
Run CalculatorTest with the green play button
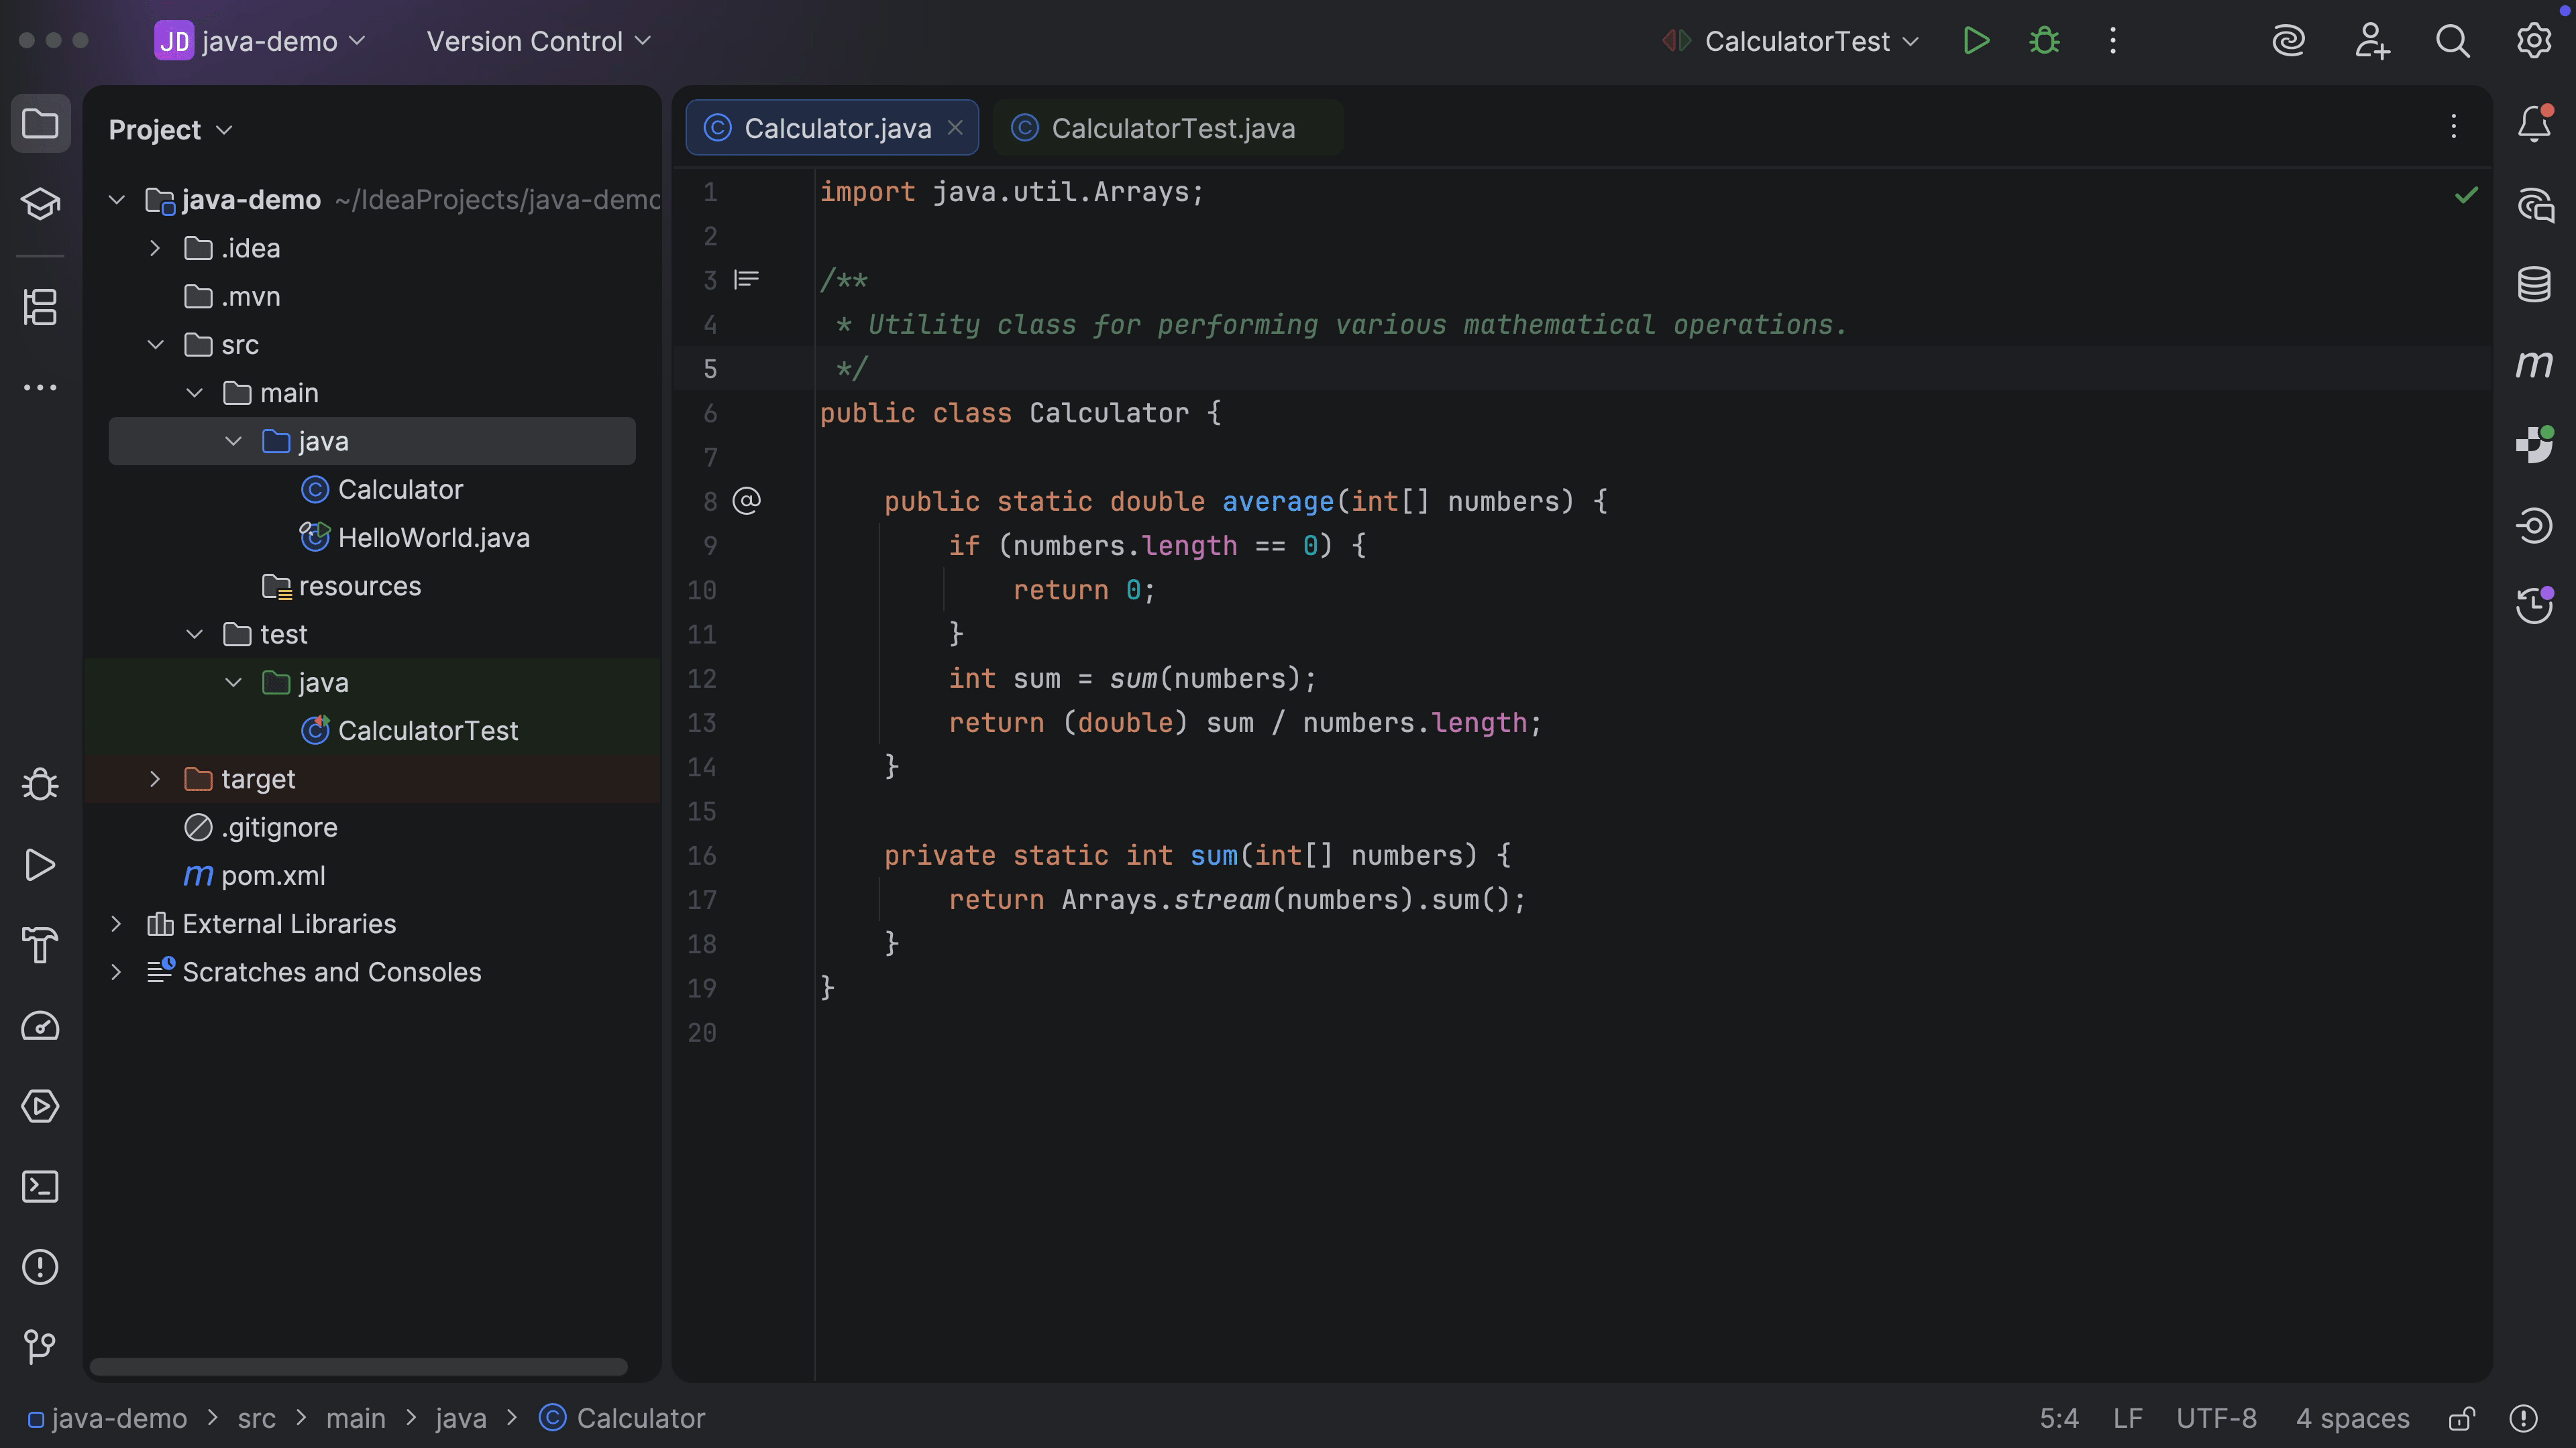pos(1976,41)
